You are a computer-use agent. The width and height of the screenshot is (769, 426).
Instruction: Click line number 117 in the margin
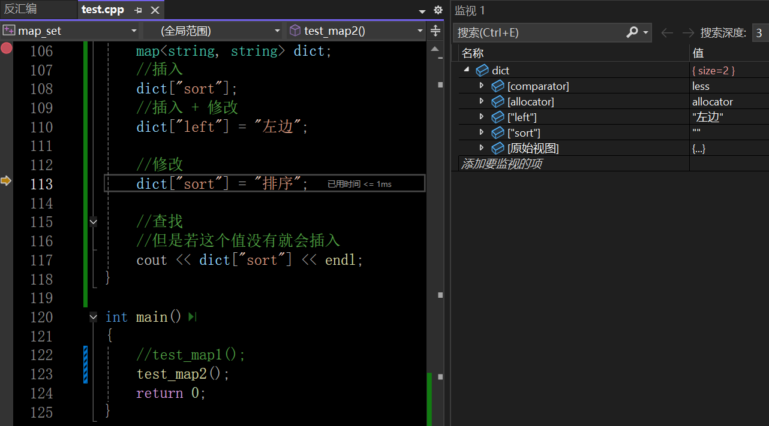(x=41, y=260)
